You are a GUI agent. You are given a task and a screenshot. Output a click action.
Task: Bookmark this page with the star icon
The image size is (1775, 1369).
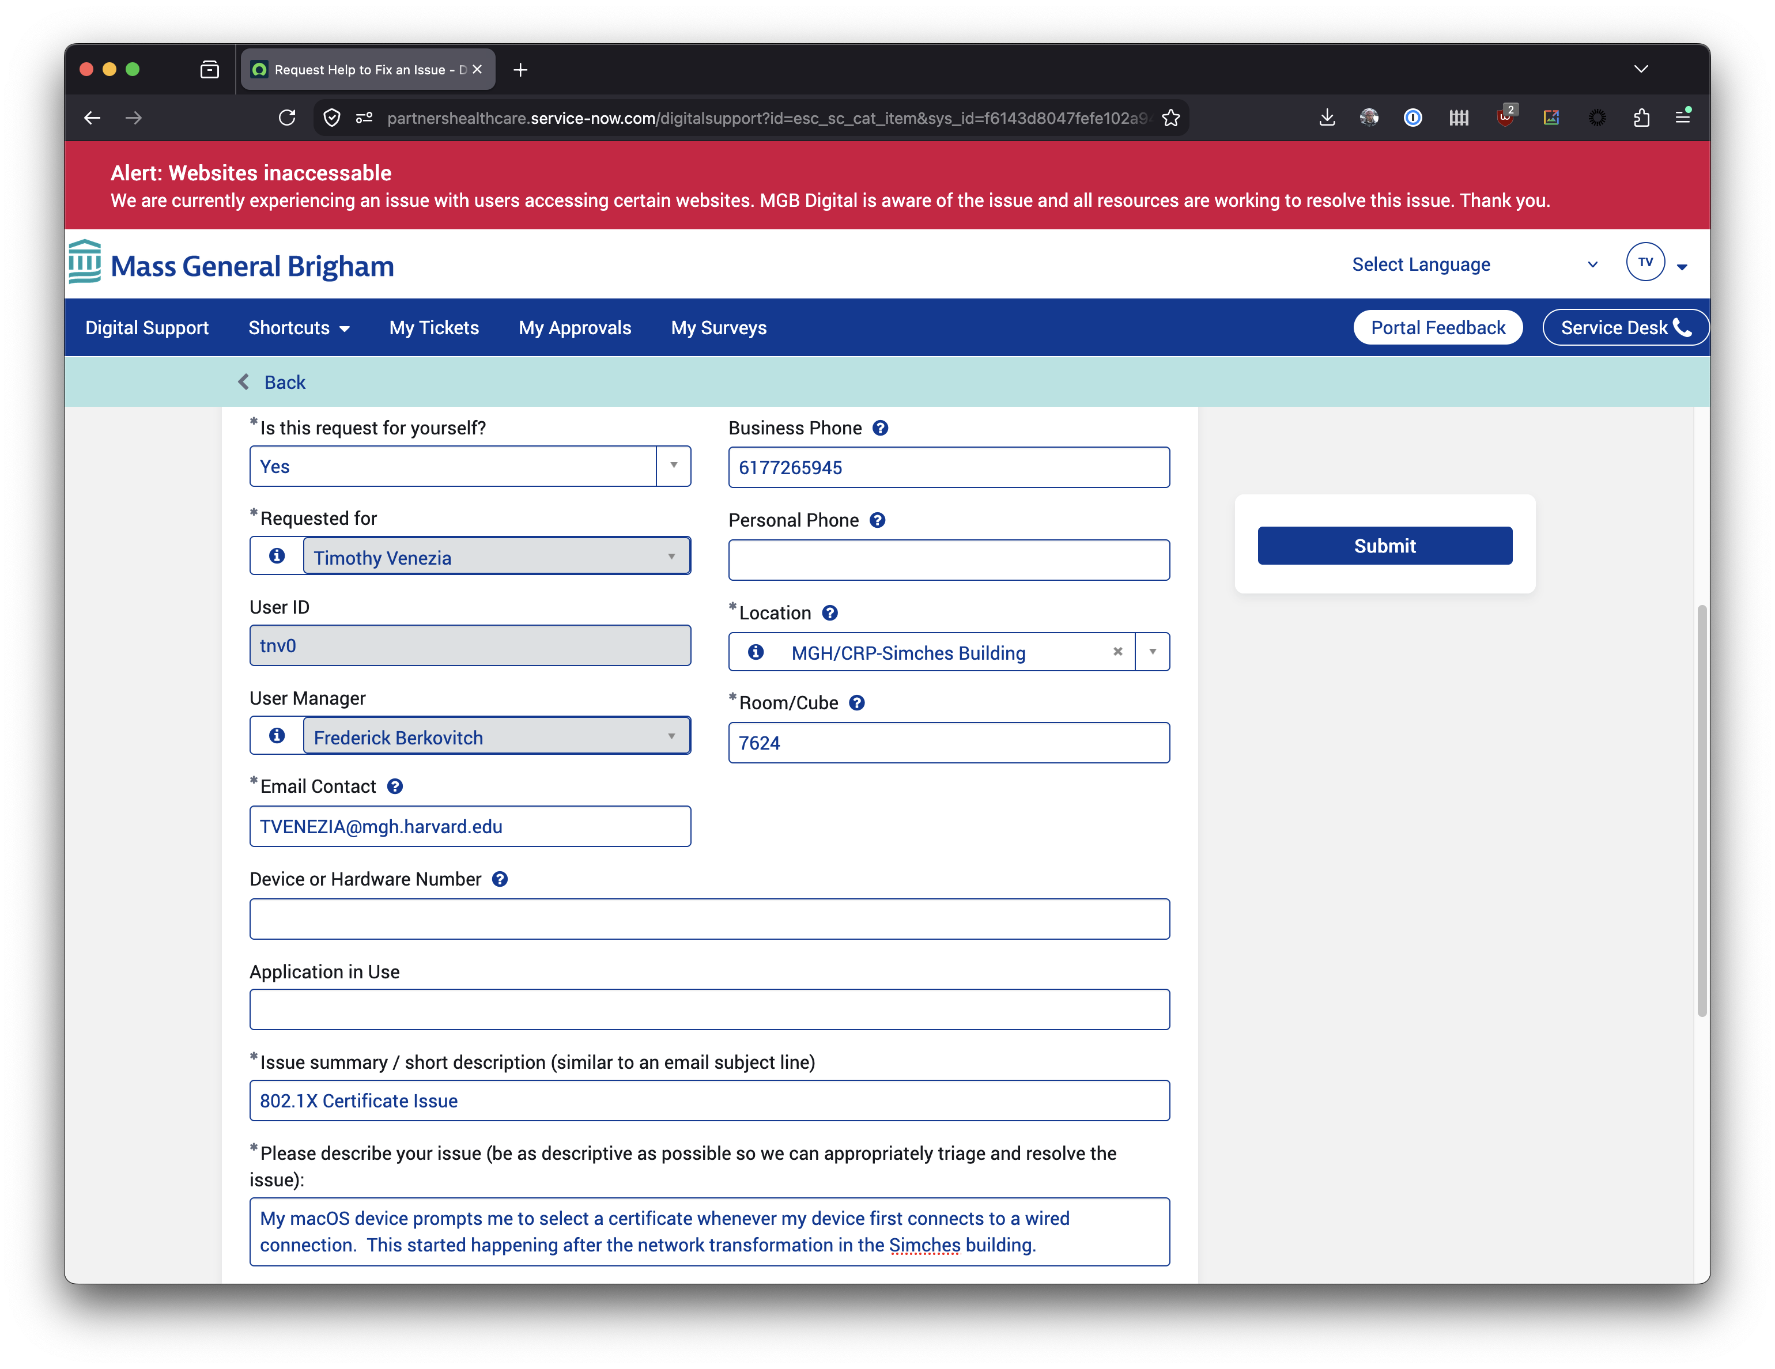pos(1171,118)
